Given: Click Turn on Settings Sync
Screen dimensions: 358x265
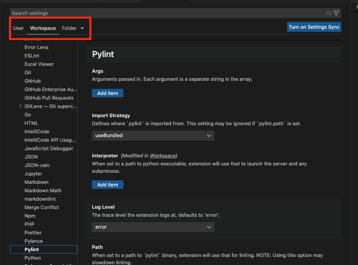Looking at the screenshot, I should (x=314, y=27).
